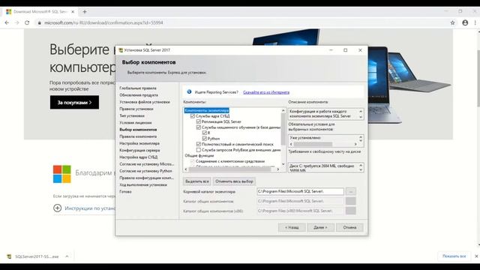Click the plus icon beside Инструкции по установке
Image resolution: width=480 pixels, height=270 pixels.
point(57,208)
